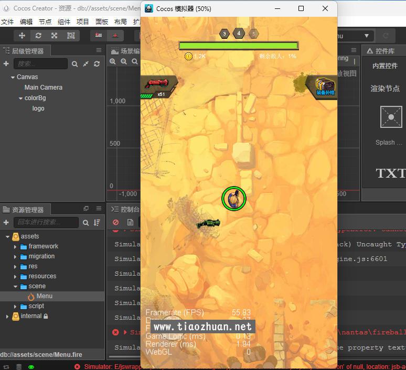Collapse the colorBg node
The width and height of the screenshot is (406, 370).
pyautogui.click(x=20, y=99)
